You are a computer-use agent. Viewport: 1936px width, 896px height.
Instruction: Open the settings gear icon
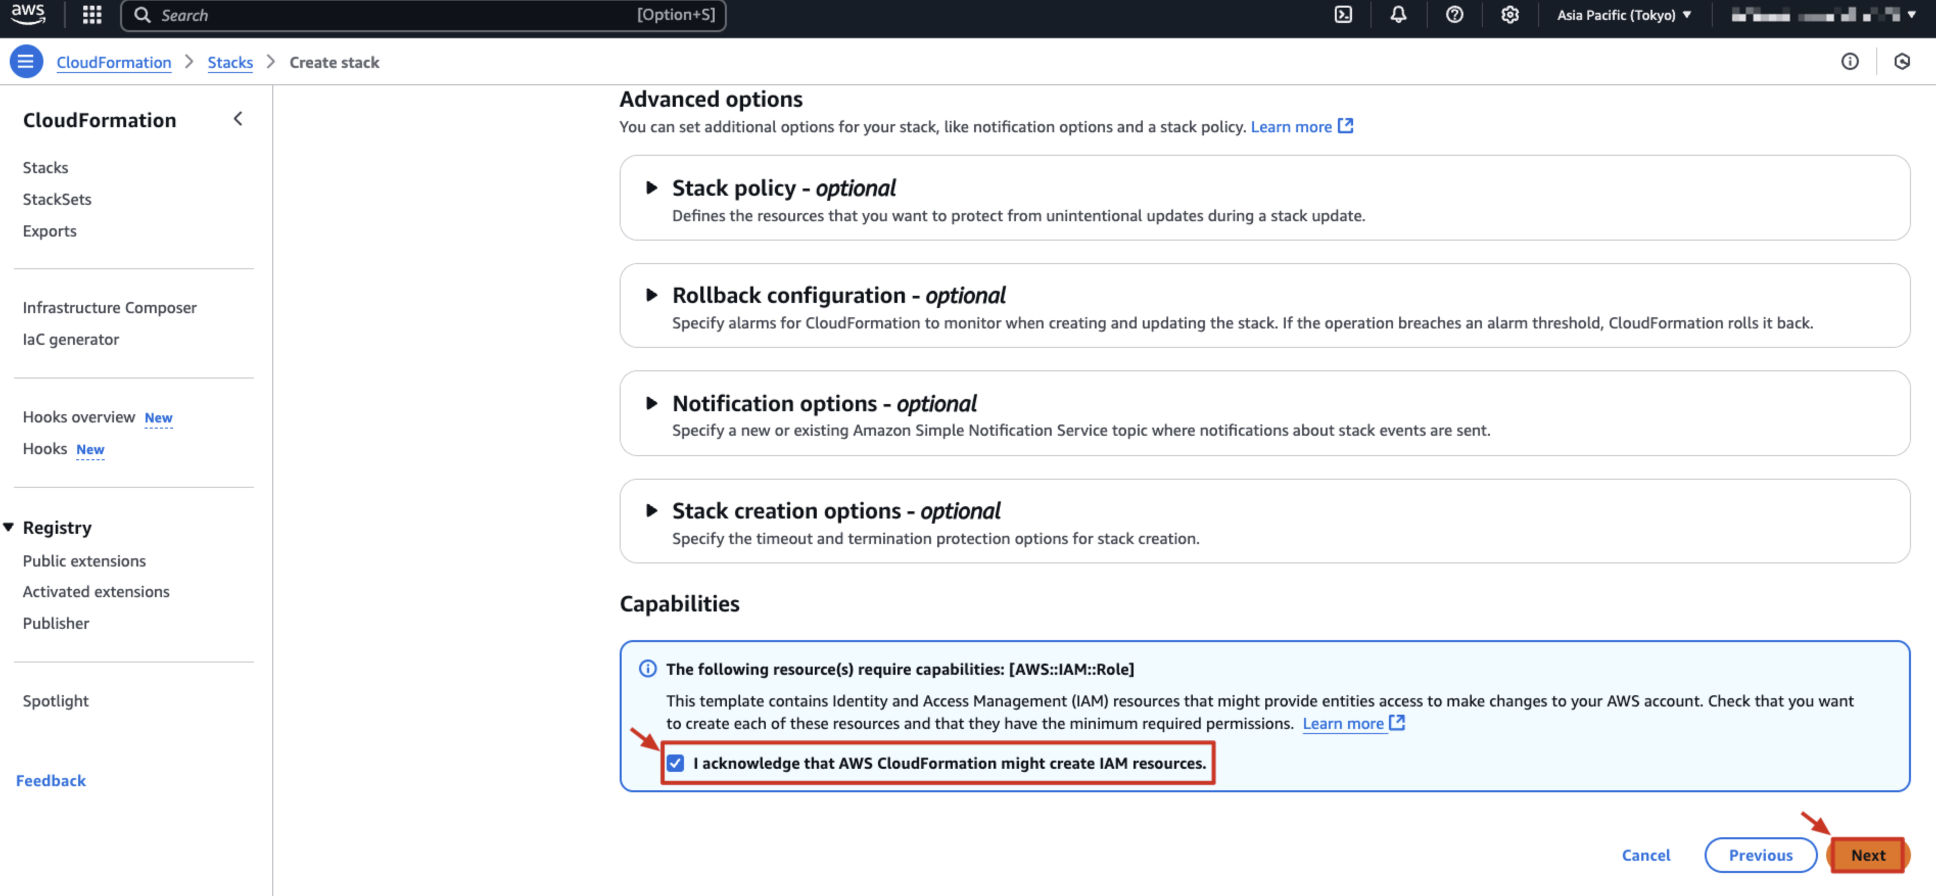(1509, 15)
